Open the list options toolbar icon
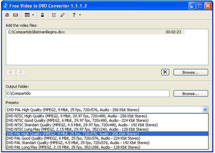 pyautogui.click(x=54, y=15)
